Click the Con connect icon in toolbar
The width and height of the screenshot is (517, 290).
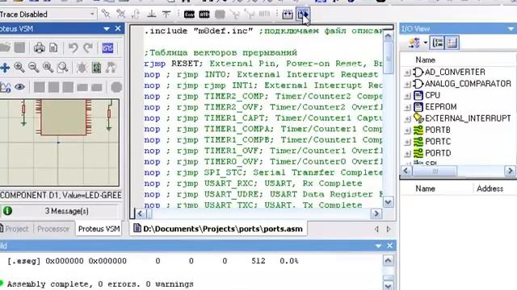coord(189,14)
